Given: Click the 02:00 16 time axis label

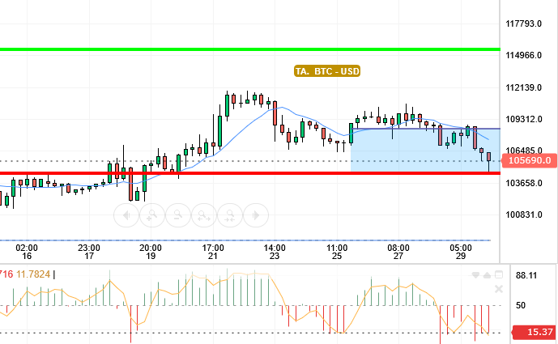Looking at the screenshot, I should click(27, 252).
